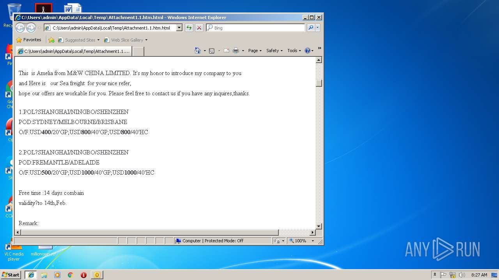This screenshot has height=280, width=499.
Task: Click the 8:27 AM clock
Action: [x=479, y=275]
